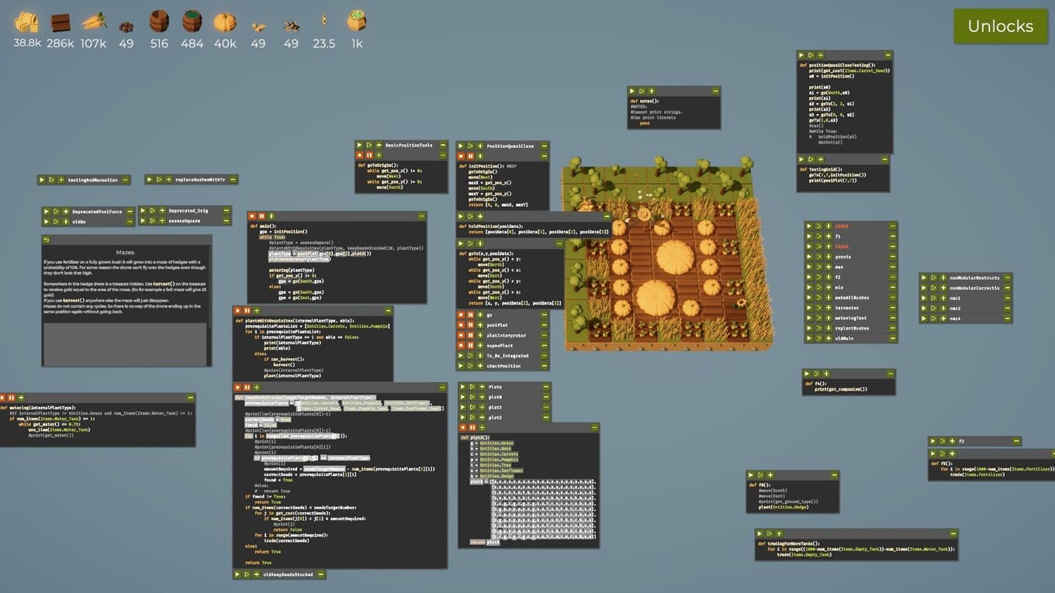This screenshot has width=1055, height=593.
Task: Run the replaceBushesWithTr script
Action: tap(150, 180)
